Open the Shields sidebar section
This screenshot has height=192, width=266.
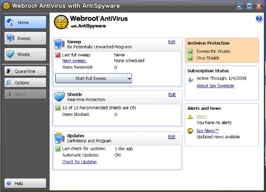tap(25, 55)
